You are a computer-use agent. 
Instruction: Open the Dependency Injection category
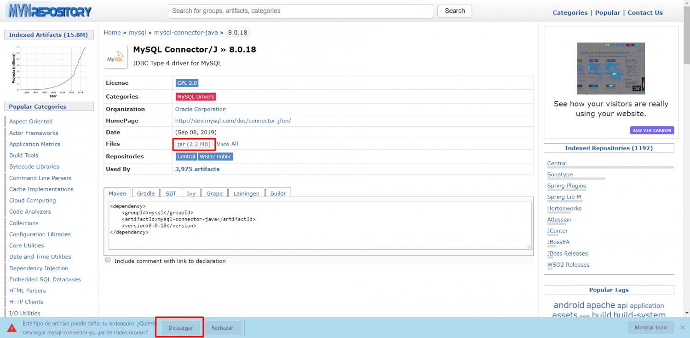39,268
